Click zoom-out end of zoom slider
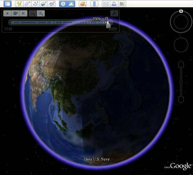193x175 pixels. 181,100
